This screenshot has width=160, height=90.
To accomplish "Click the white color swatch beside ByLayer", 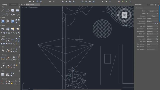I will pos(148,11).
